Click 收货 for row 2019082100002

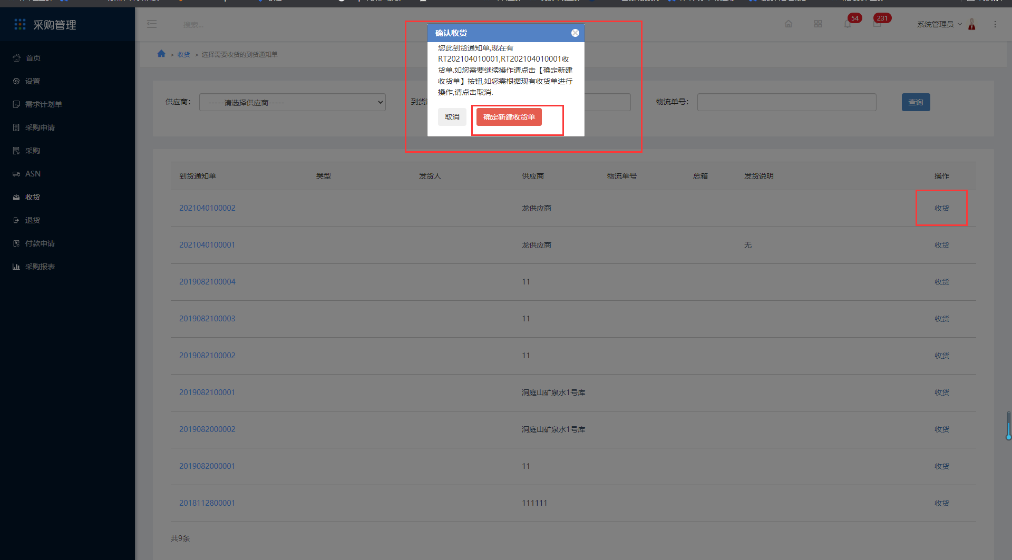(941, 356)
